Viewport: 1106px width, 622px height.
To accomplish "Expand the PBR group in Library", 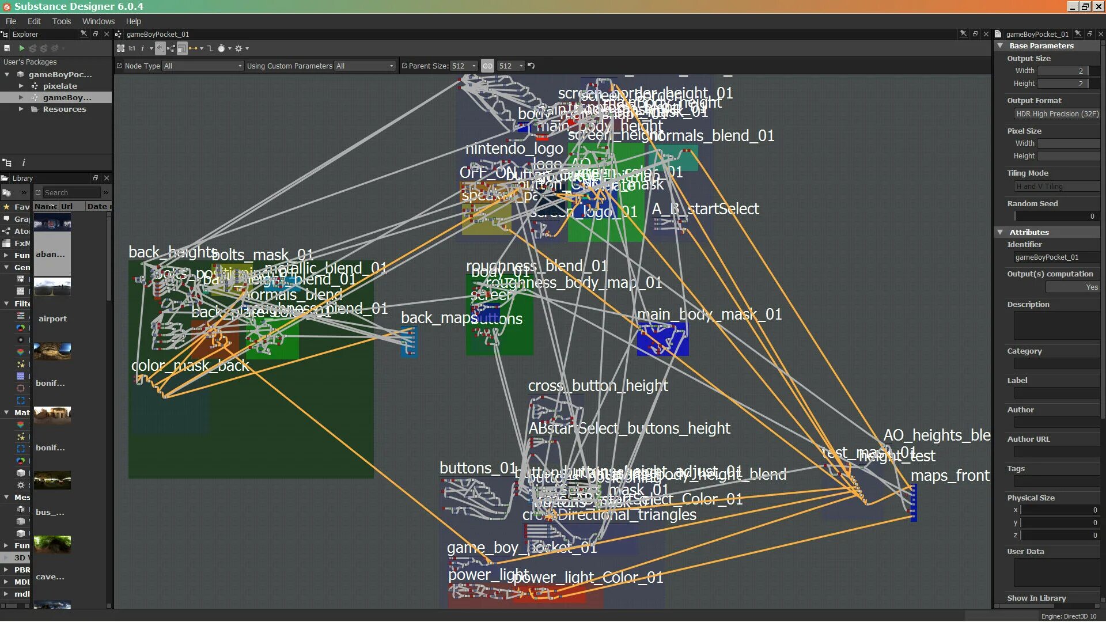I will pos(6,570).
